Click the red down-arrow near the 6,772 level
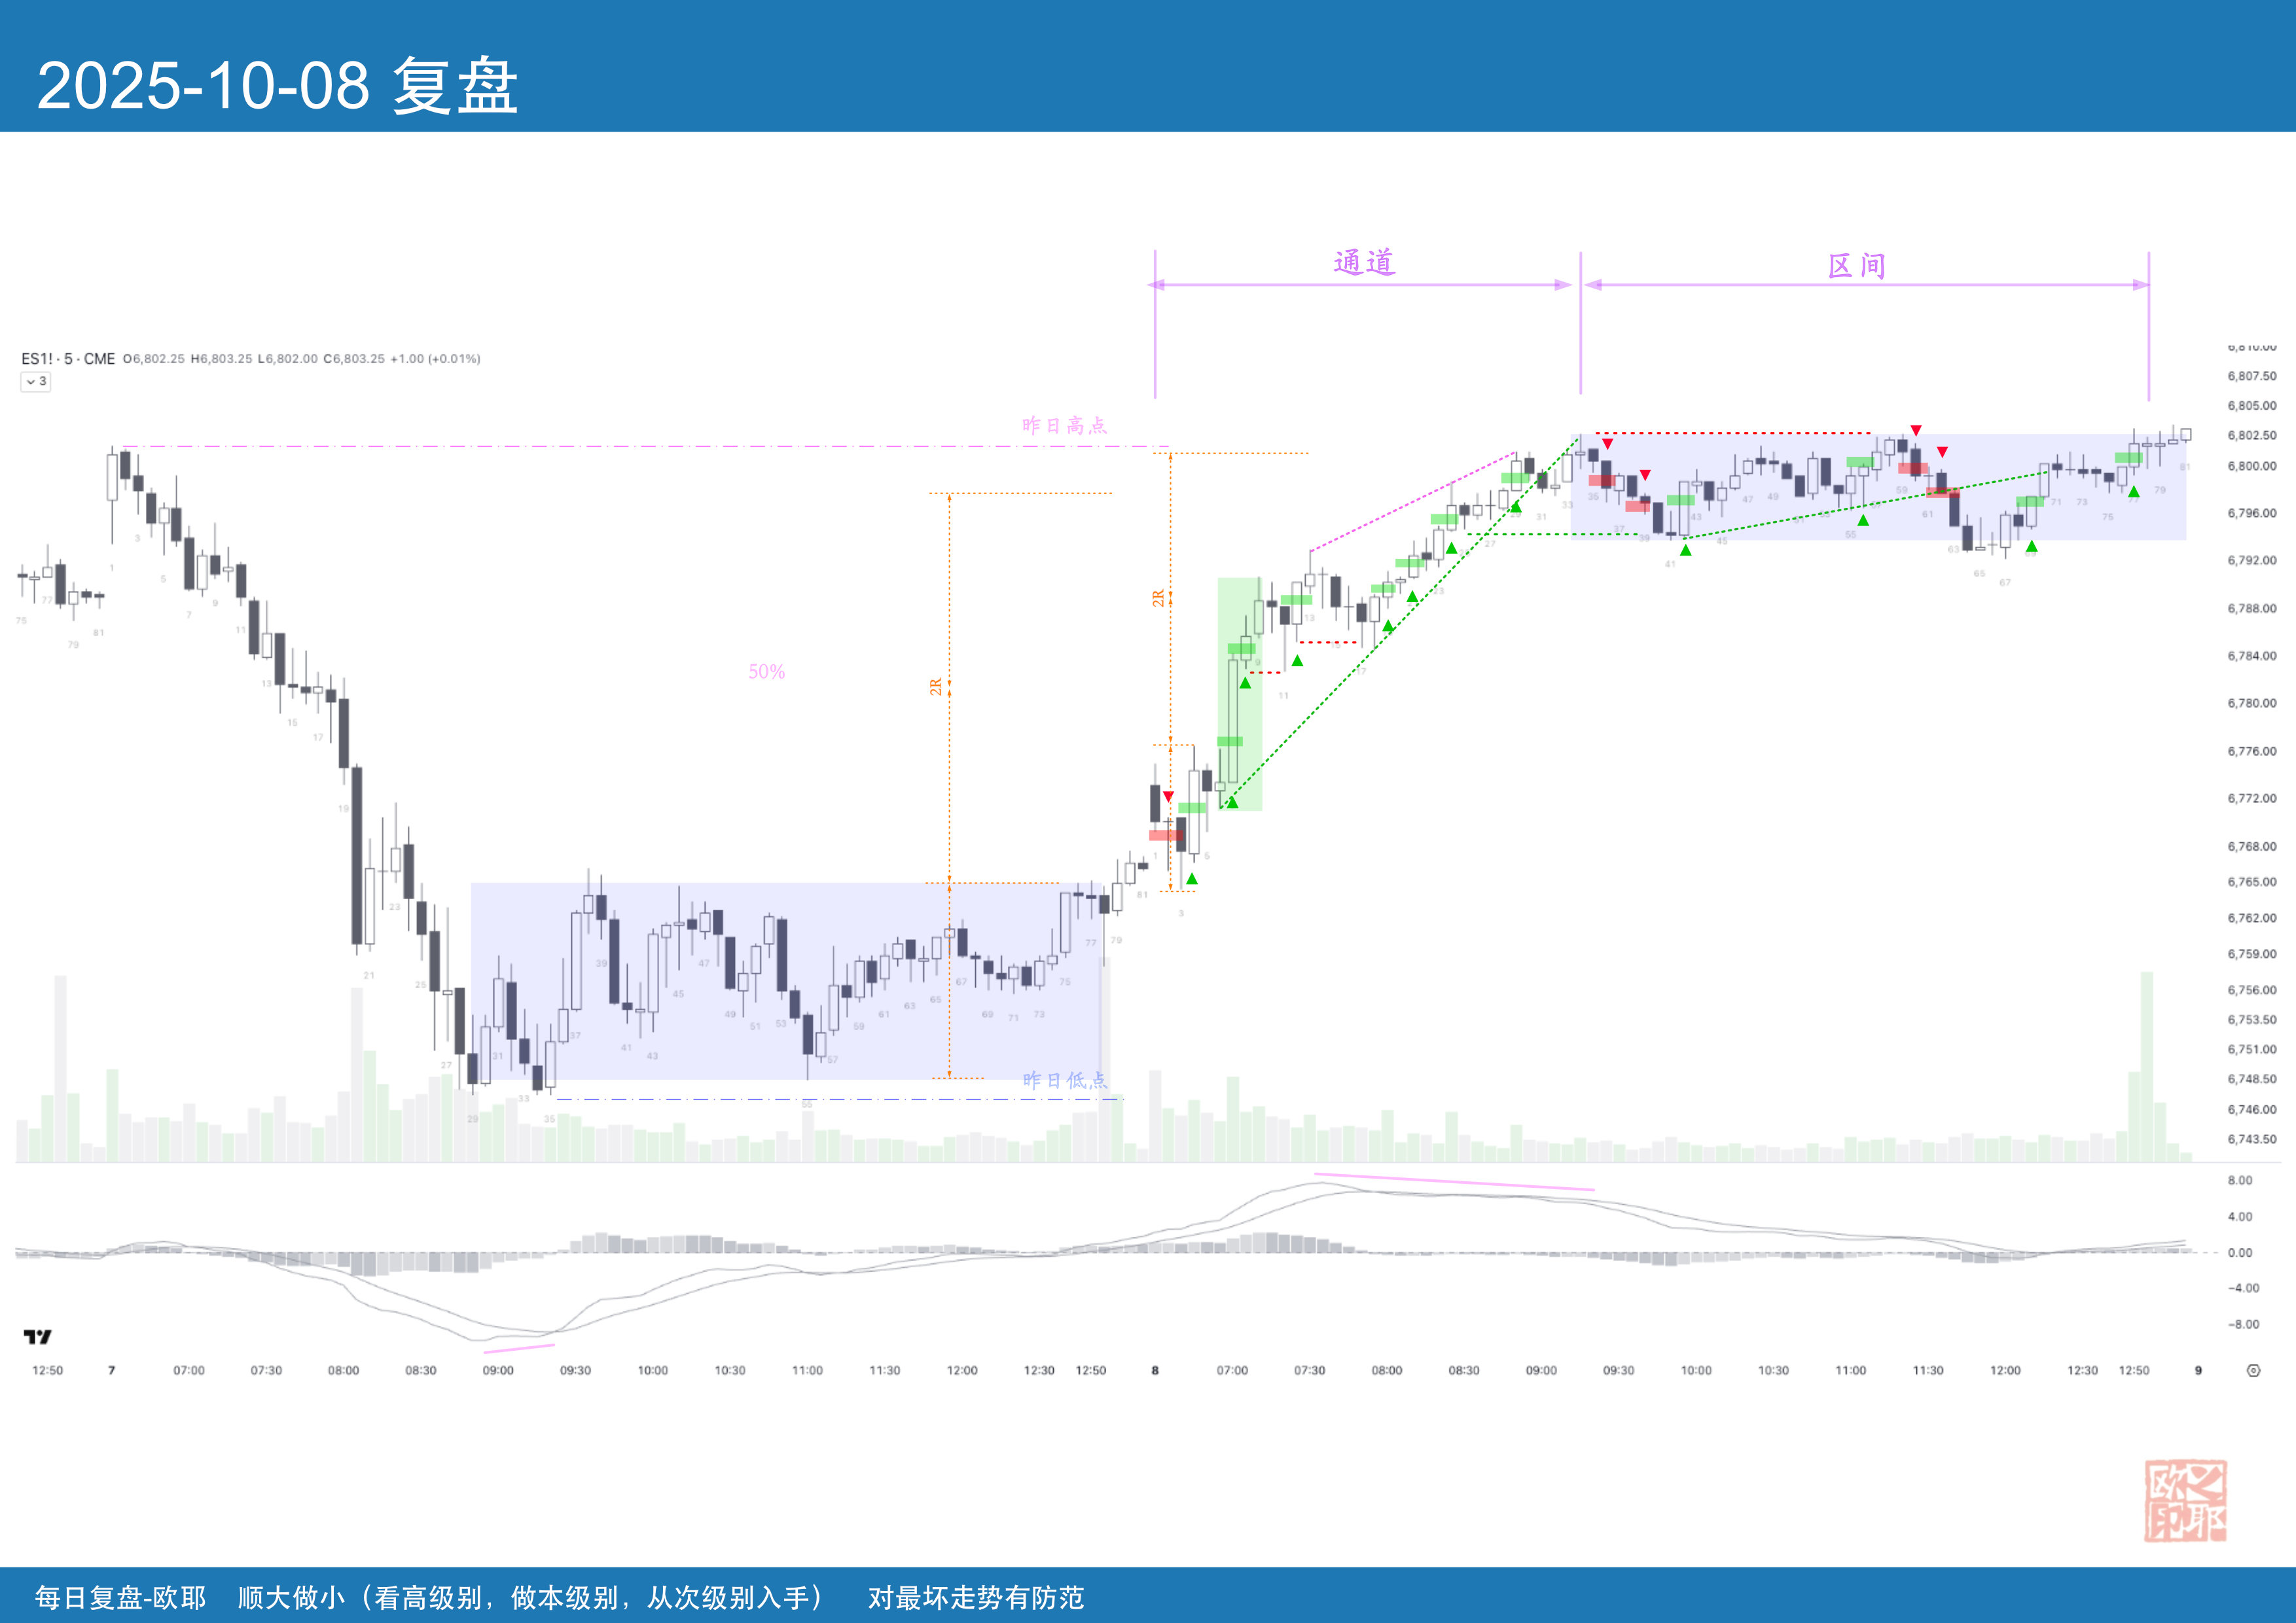Viewport: 2296px width, 1623px height. [1168, 797]
